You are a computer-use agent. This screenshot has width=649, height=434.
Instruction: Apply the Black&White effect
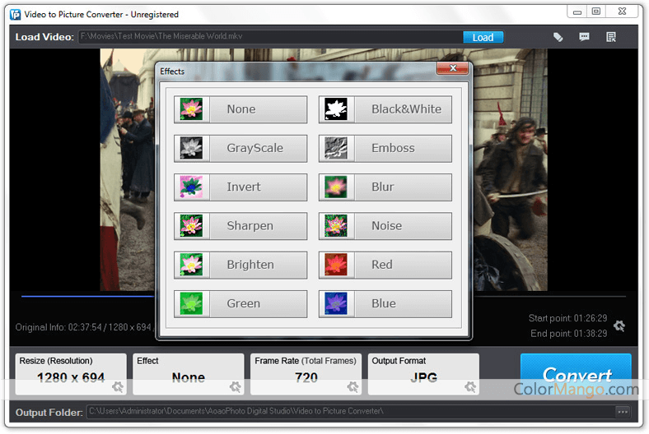pyautogui.click(x=385, y=109)
